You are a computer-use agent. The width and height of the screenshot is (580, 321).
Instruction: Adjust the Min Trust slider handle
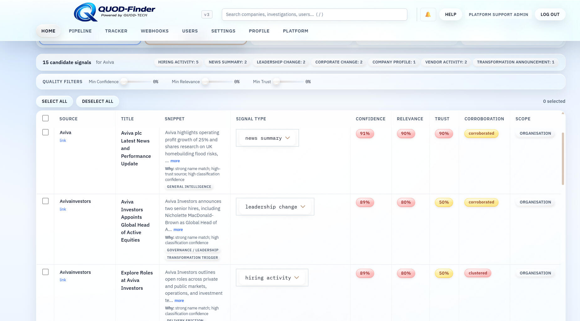[x=276, y=82]
